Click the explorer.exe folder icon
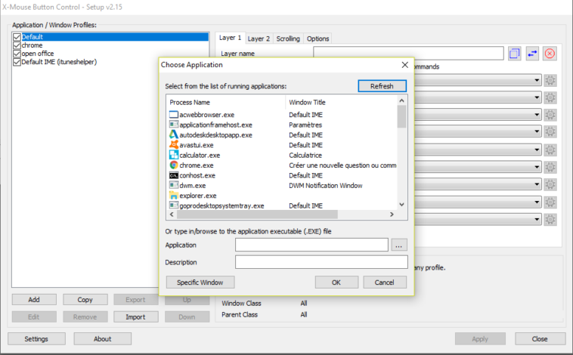The width and height of the screenshot is (573, 355). [173, 195]
